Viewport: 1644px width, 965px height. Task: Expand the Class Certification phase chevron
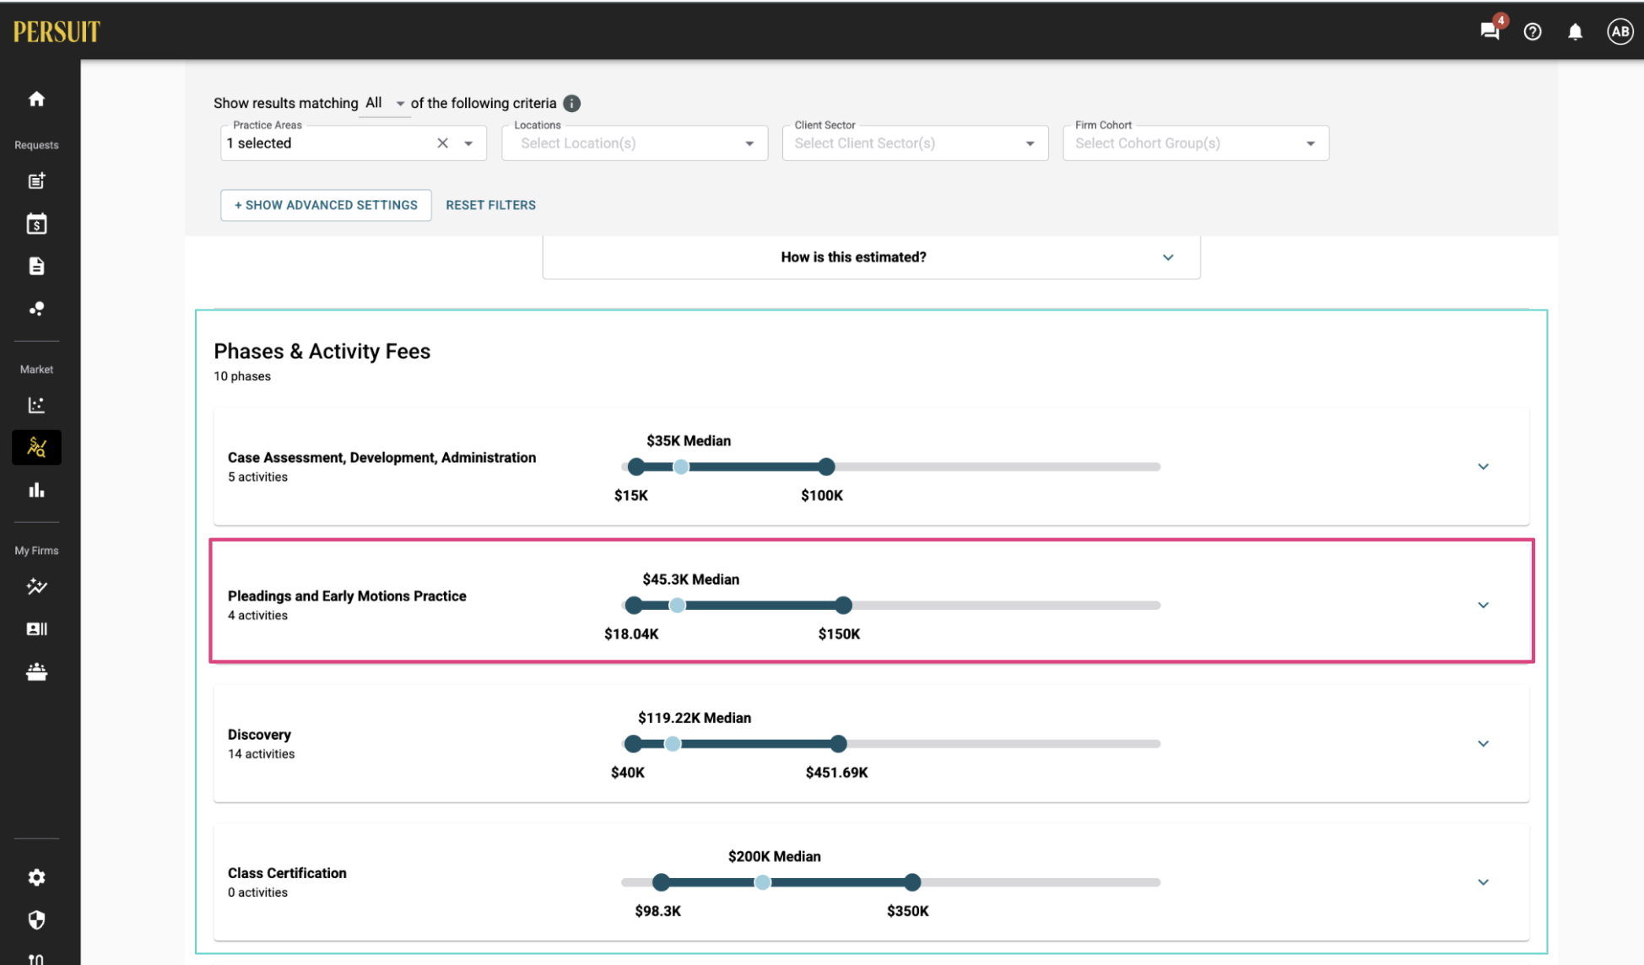click(x=1483, y=882)
